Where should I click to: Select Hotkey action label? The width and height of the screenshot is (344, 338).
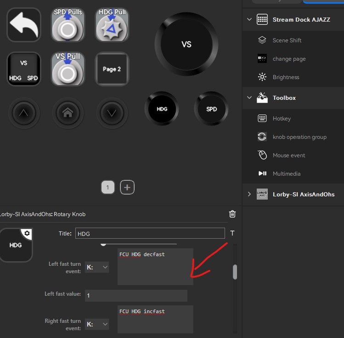click(282, 119)
